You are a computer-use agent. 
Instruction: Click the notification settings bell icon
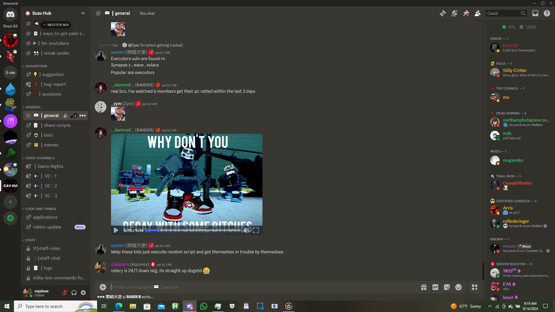pos(454,13)
